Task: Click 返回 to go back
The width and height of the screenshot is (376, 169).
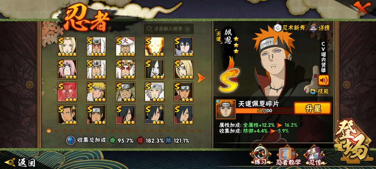Action: pyautogui.click(x=20, y=162)
